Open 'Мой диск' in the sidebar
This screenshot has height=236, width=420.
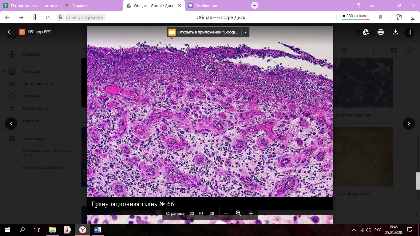(32, 72)
